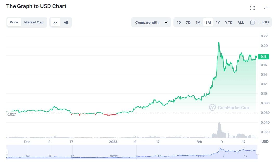Click the CoinMarketCap watermark logo
274x162 pixels.
(229, 107)
